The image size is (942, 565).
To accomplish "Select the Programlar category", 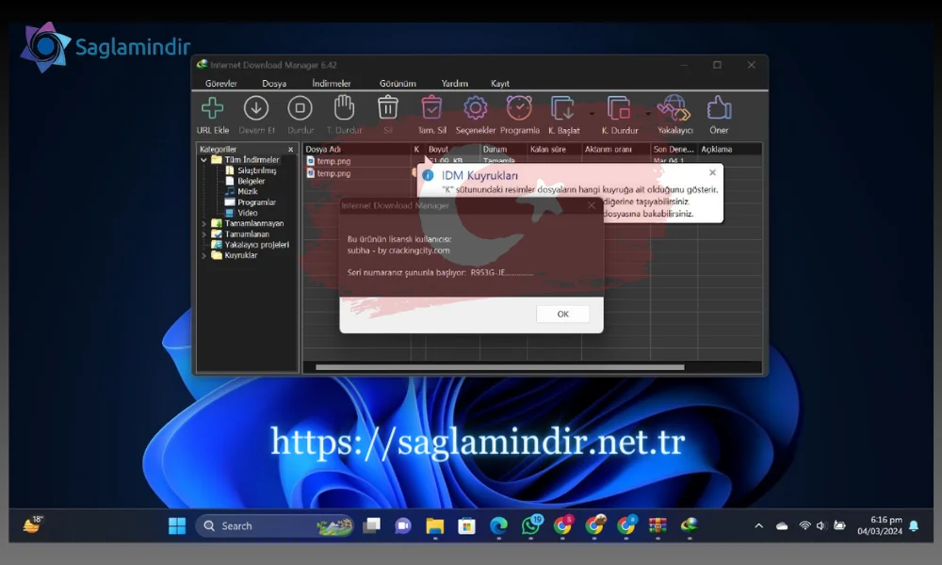I will pos(256,202).
